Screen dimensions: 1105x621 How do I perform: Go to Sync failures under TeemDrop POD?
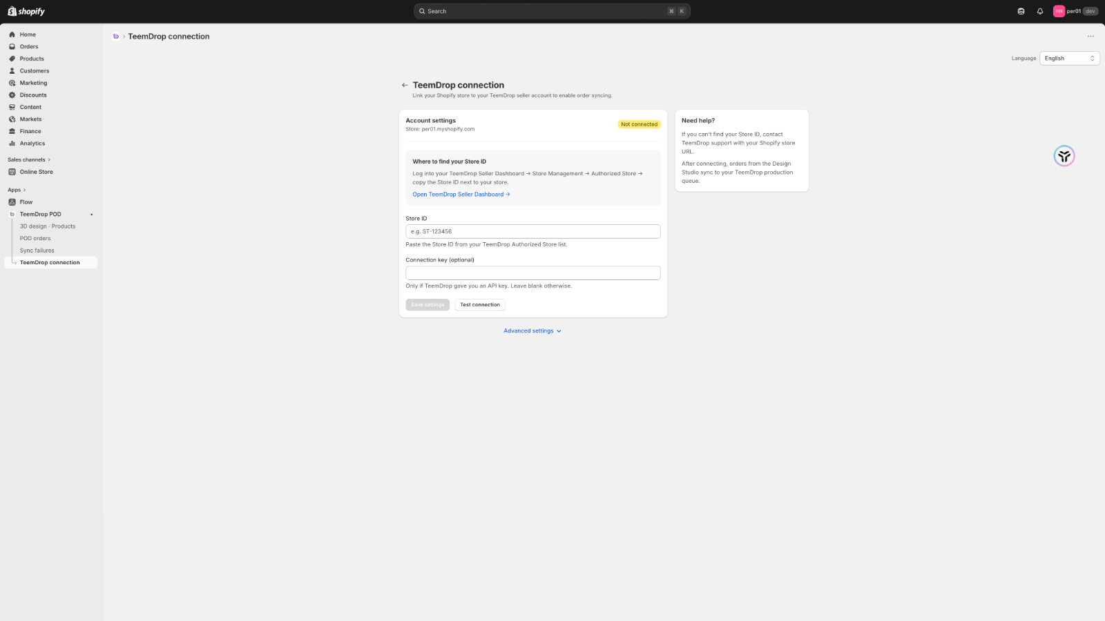coord(37,250)
